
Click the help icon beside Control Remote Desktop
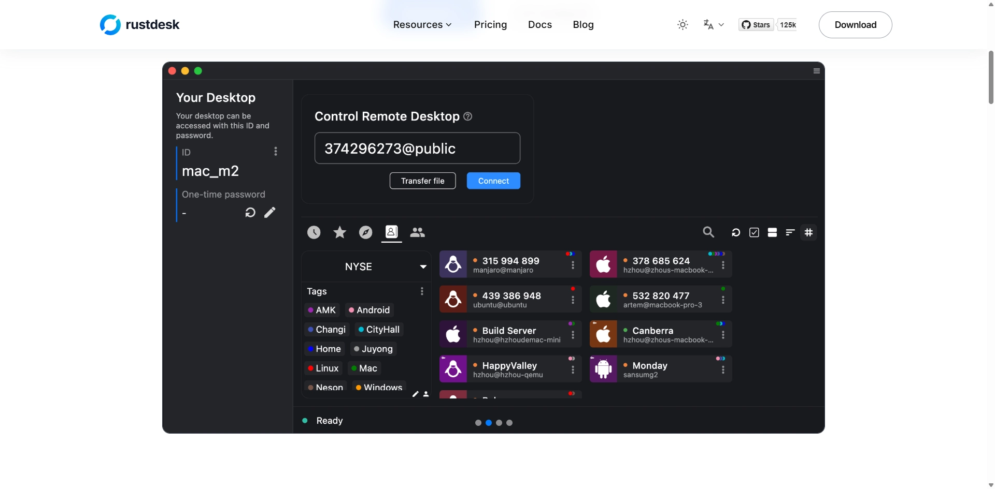467,116
